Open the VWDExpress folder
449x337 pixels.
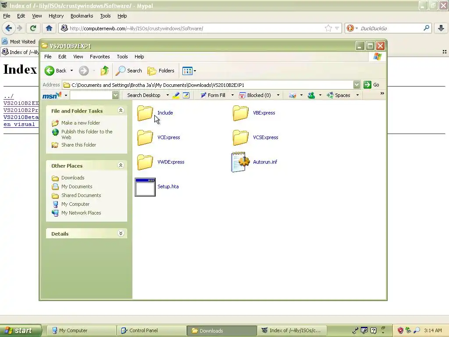tap(160, 162)
